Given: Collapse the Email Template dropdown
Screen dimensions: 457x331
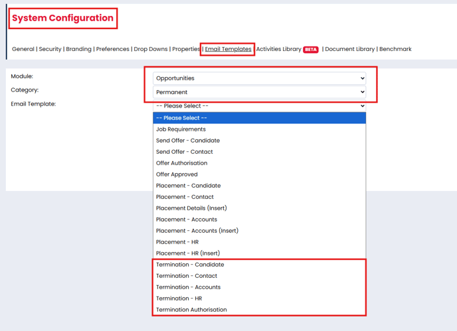Looking at the screenshot, I should point(259,106).
